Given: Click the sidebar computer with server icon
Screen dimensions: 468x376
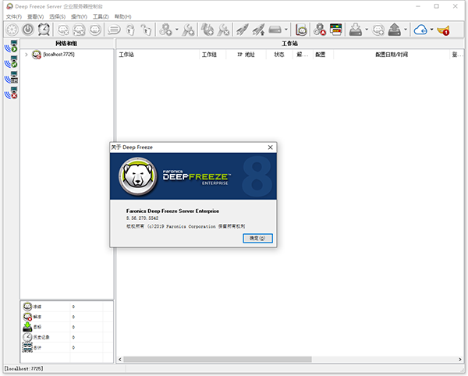Looking at the screenshot, I should click(12, 77).
